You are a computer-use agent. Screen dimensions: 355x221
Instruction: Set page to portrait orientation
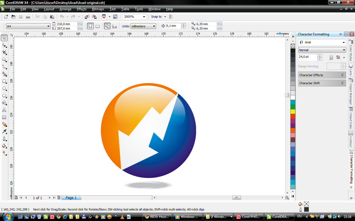coord(90,26)
